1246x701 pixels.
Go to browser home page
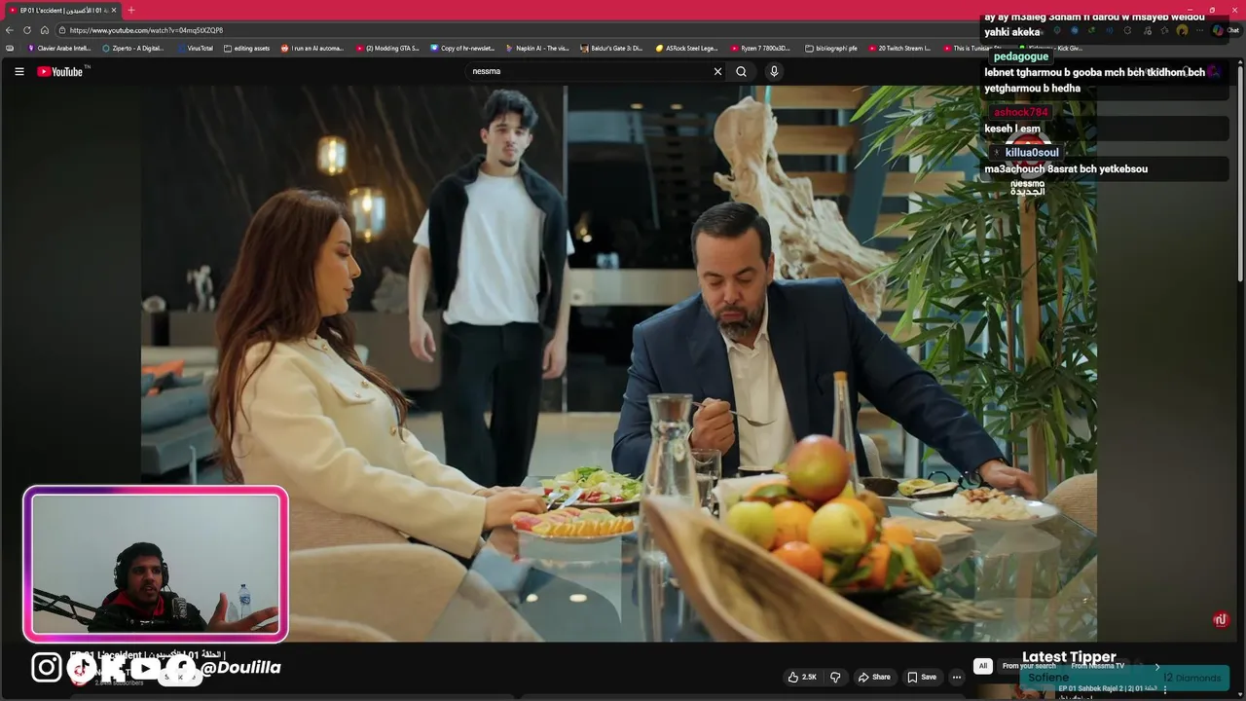pos(45,30)
